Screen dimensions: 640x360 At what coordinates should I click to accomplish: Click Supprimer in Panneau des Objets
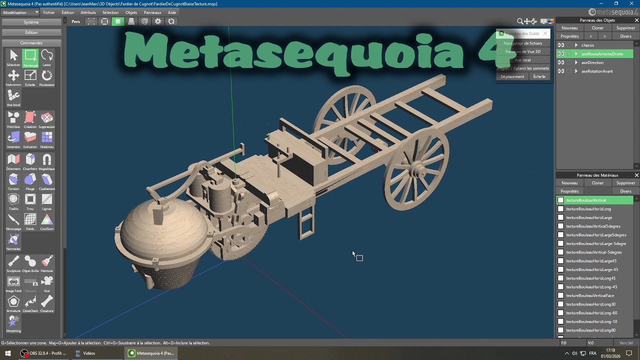click(625, 28)
